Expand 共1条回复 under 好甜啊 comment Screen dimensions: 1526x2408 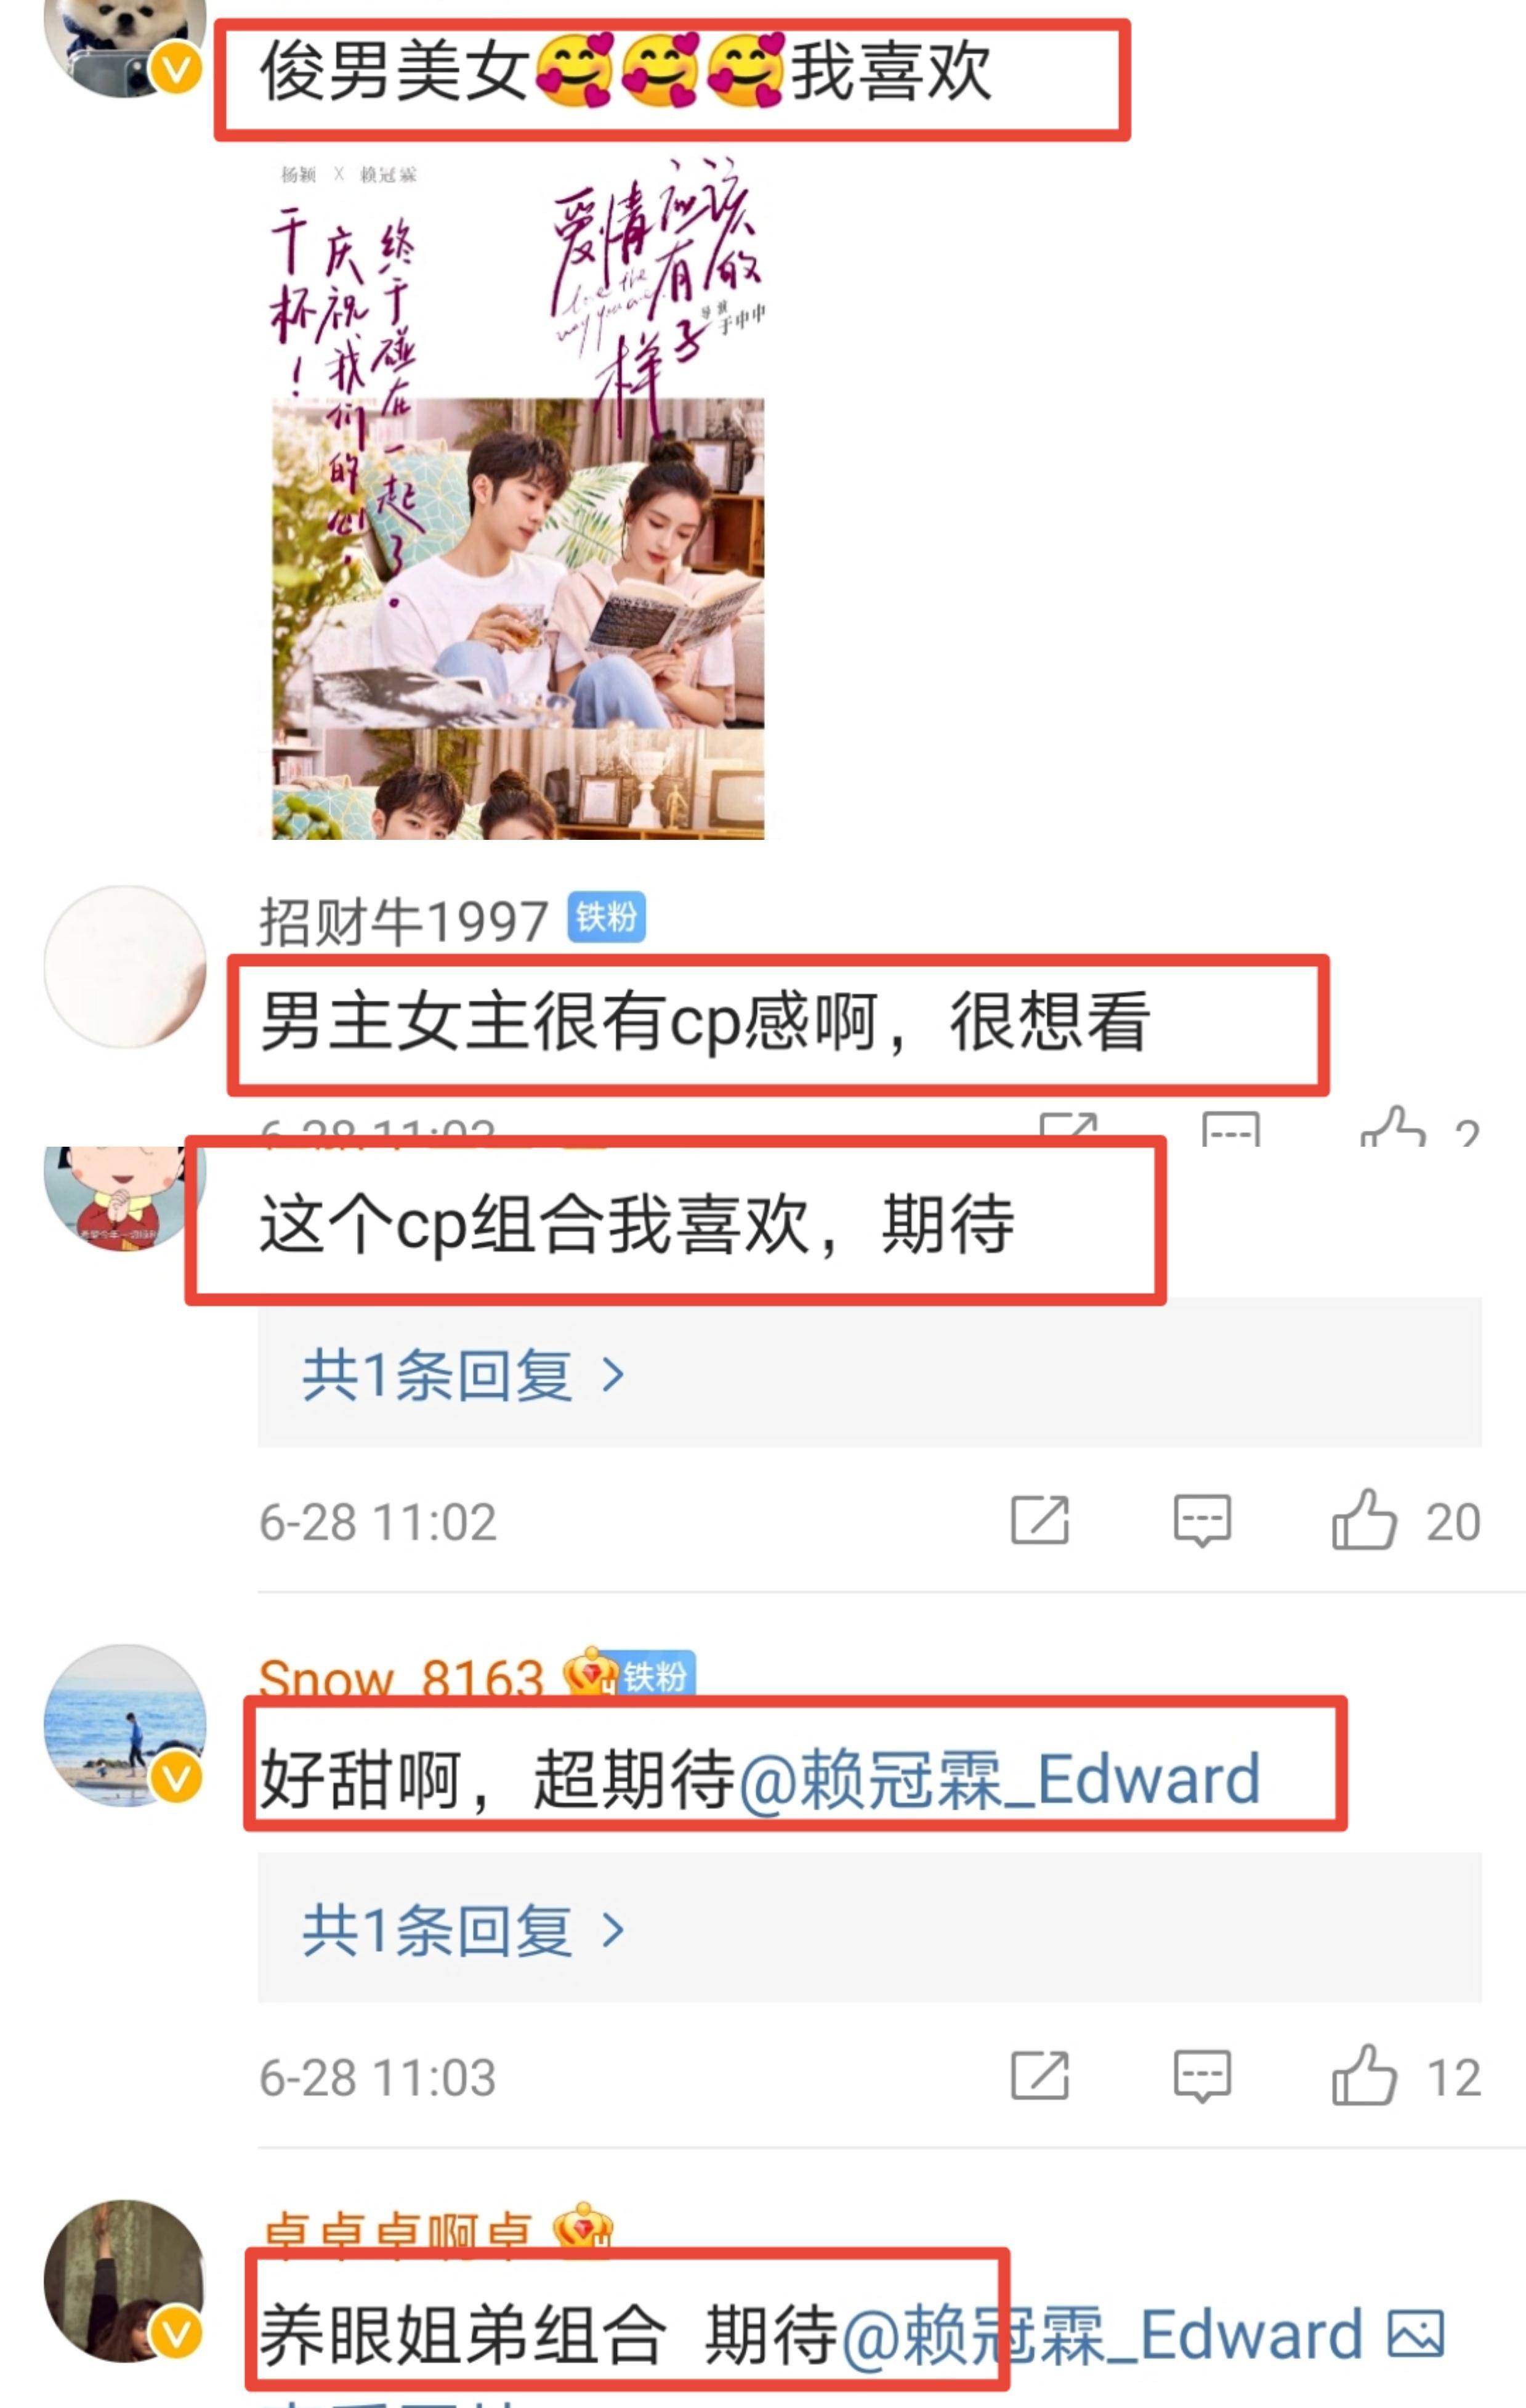[x=464, y=1930]
